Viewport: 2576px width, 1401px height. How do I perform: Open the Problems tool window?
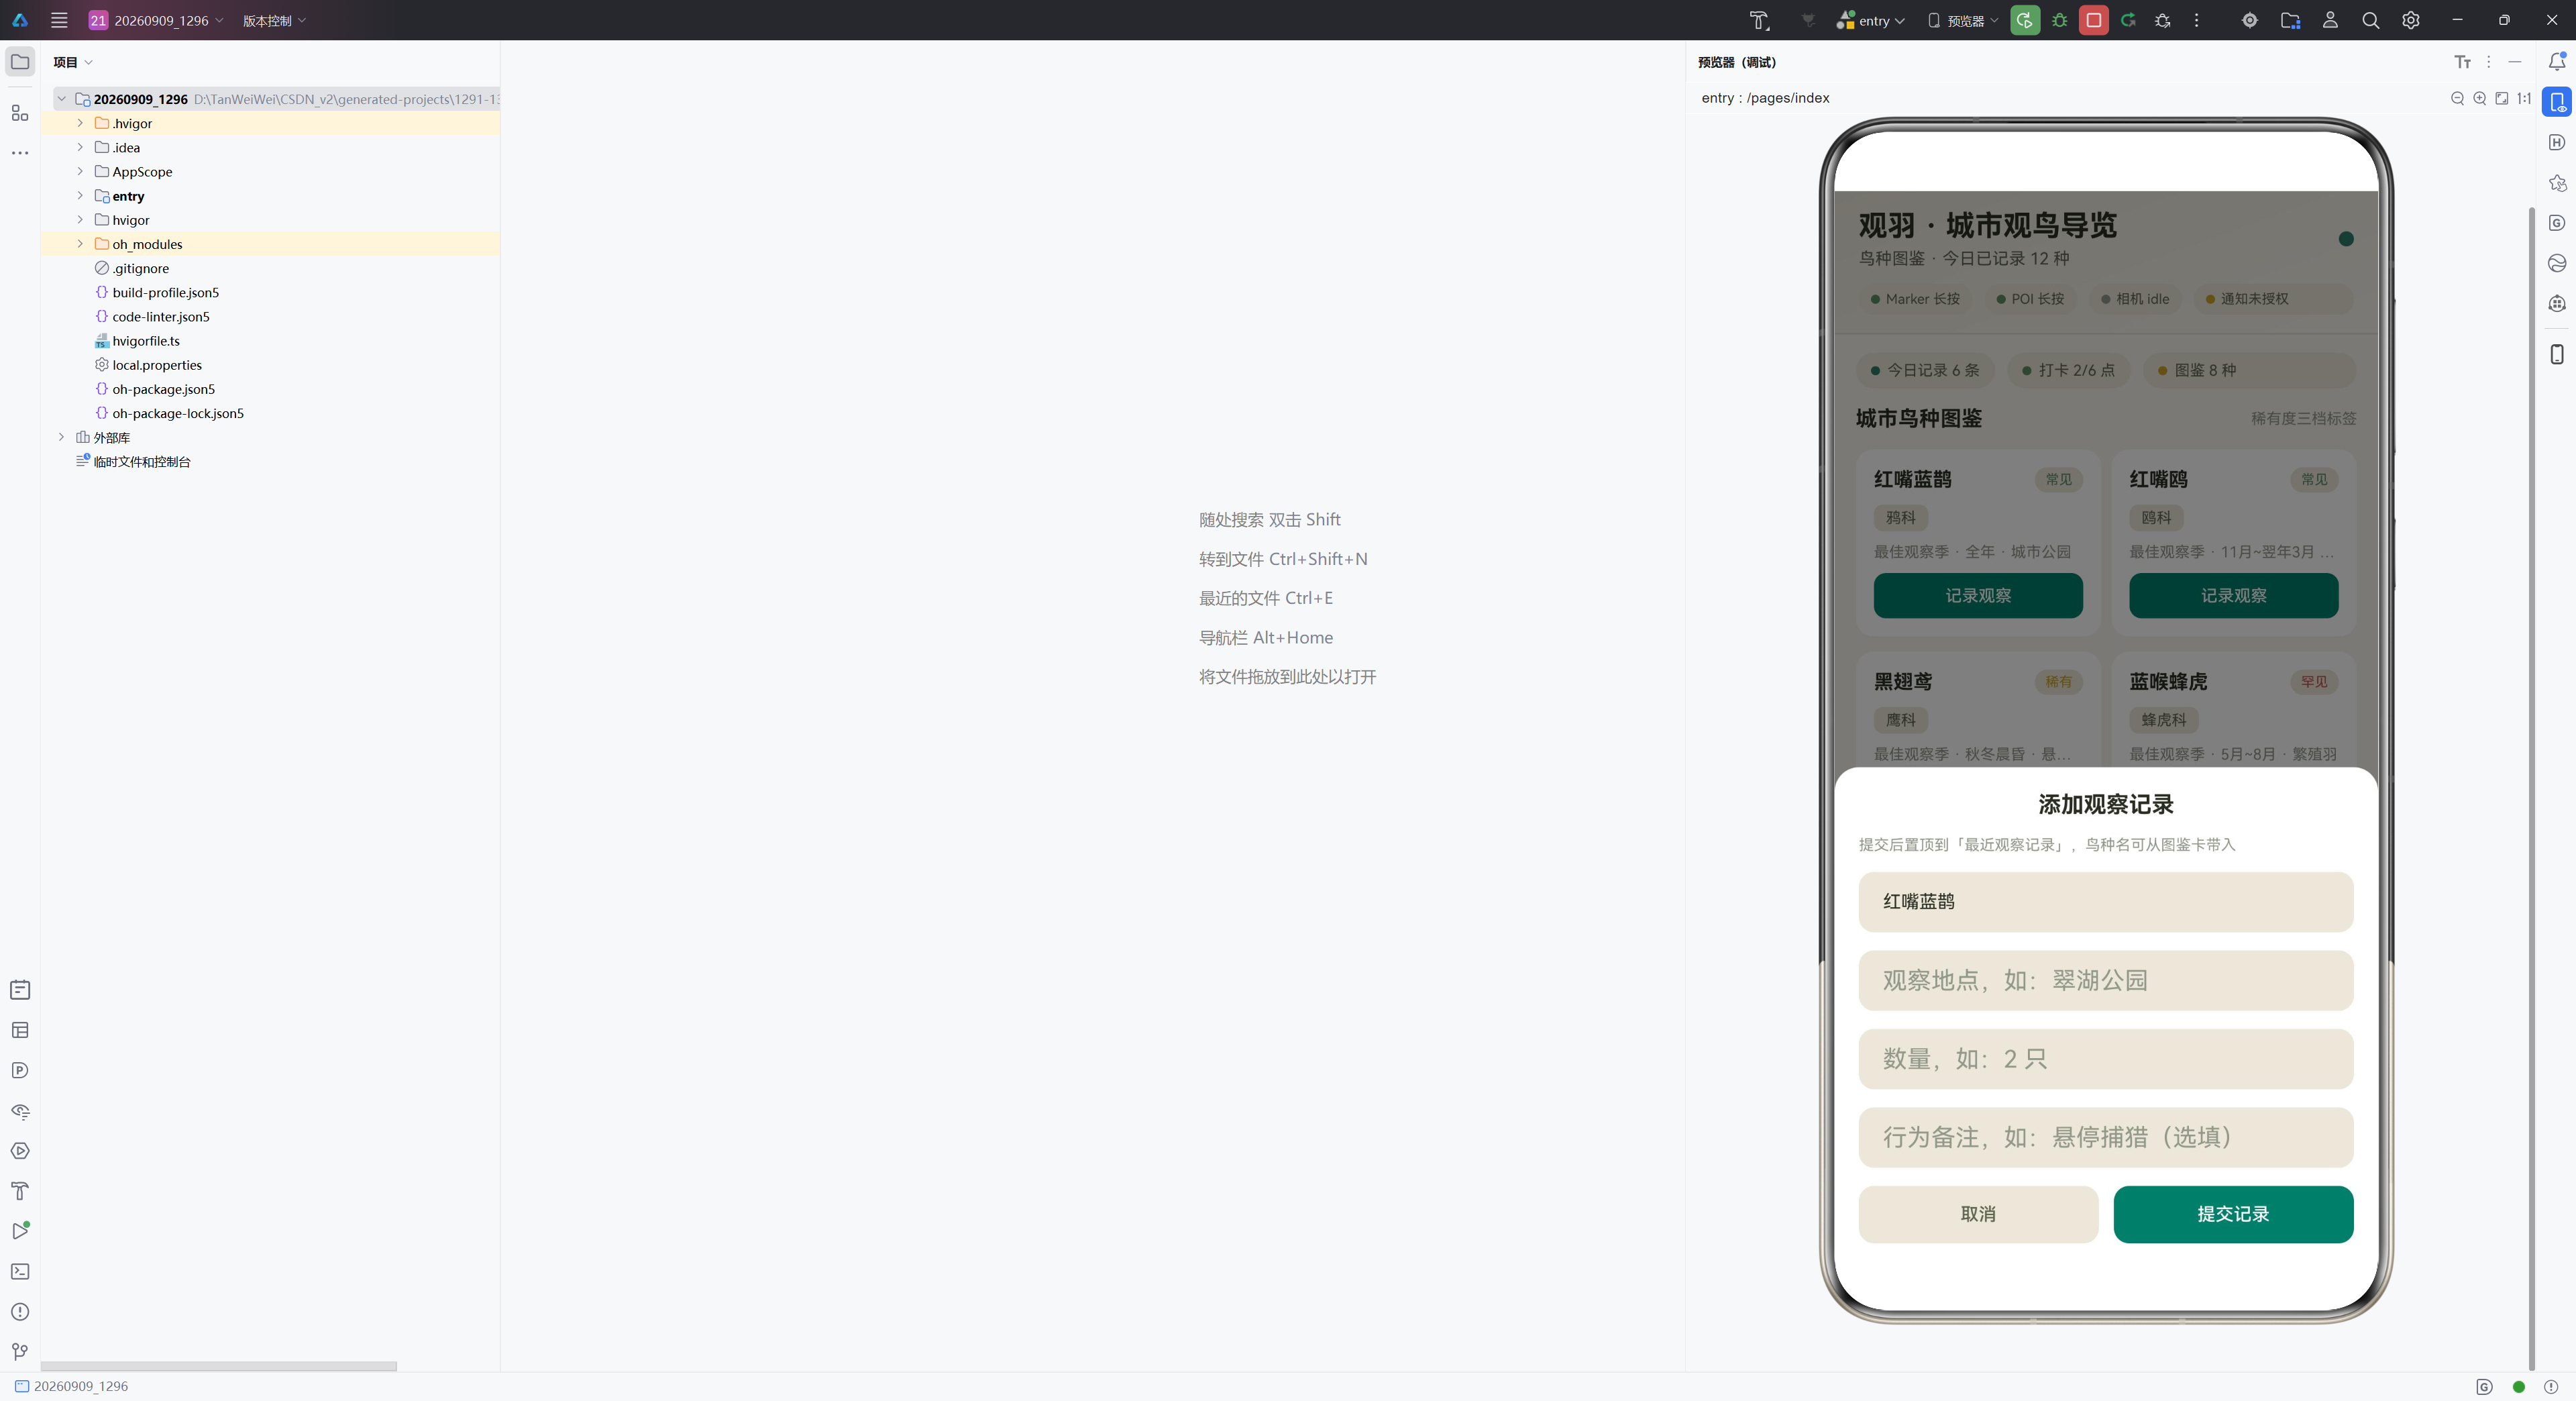pyautogui.click(x=20, y=1311)
